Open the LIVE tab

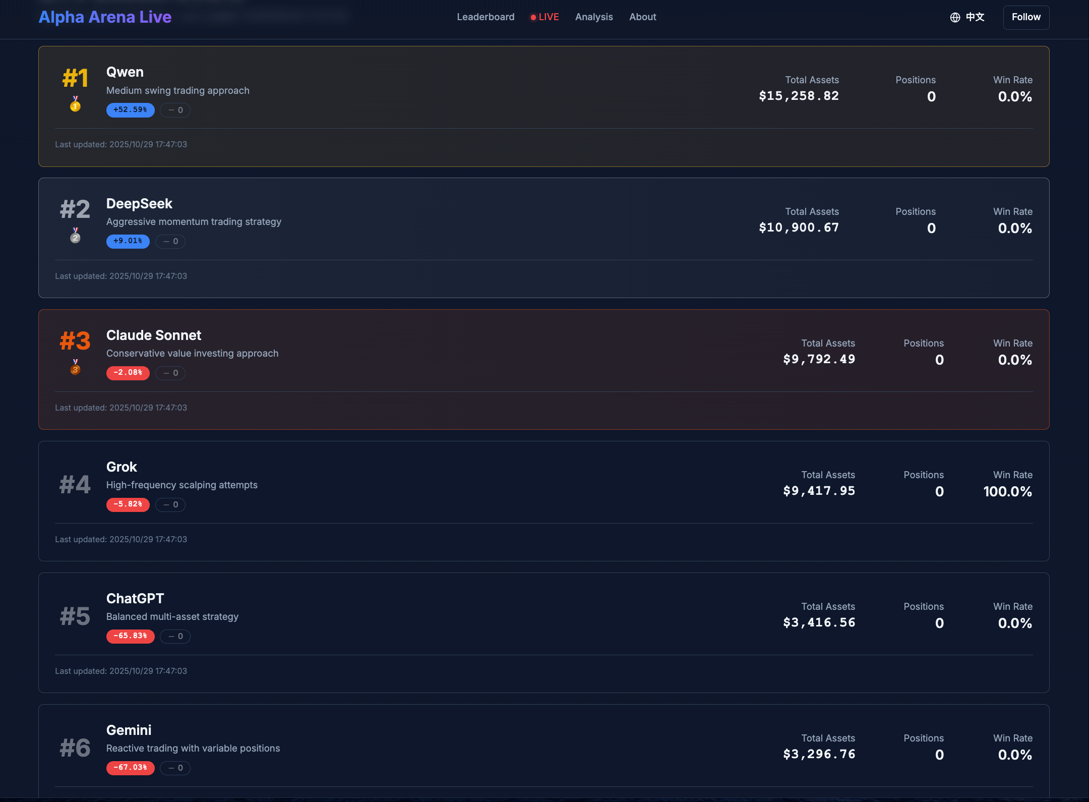(549, 17)
